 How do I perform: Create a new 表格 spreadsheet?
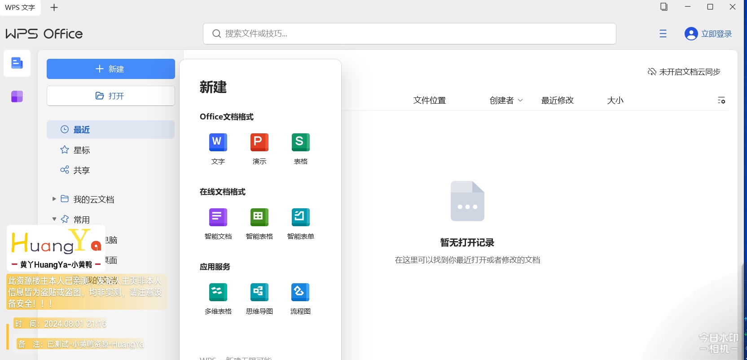pos(300,143)
